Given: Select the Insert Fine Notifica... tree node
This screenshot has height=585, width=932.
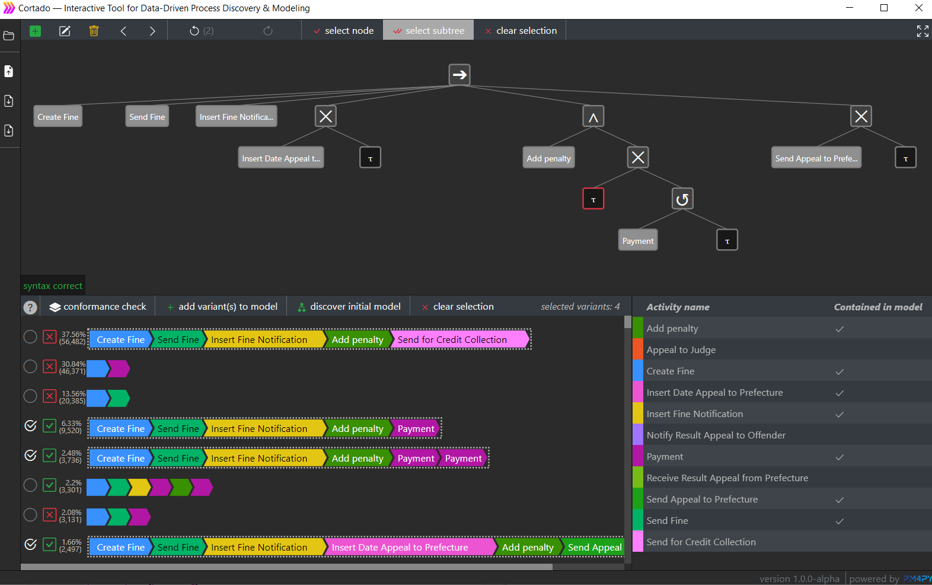Looking at the screenshot, I should pos(237,116).
